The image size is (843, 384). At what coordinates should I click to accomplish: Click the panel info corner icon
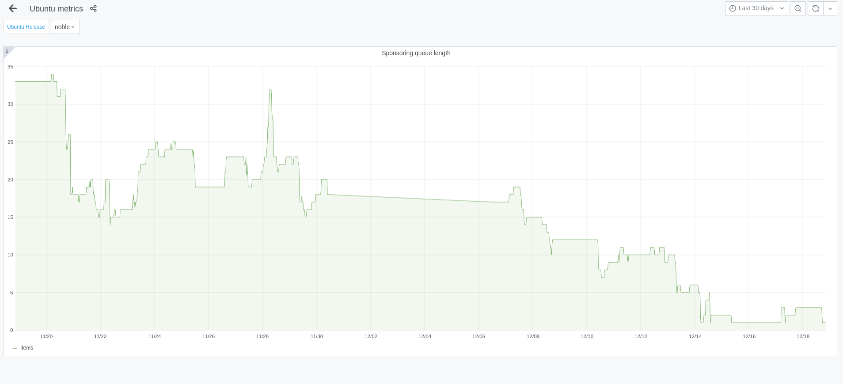pos(7,51)
